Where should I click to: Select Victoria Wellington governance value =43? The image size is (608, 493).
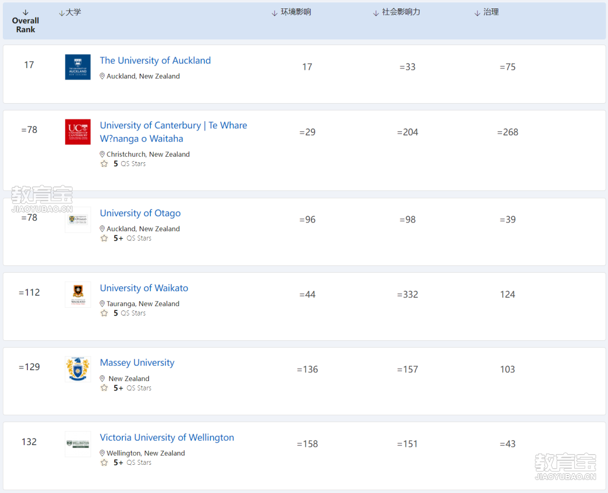point(508,444)
